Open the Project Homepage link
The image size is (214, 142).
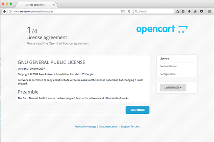tap(85, 127)
